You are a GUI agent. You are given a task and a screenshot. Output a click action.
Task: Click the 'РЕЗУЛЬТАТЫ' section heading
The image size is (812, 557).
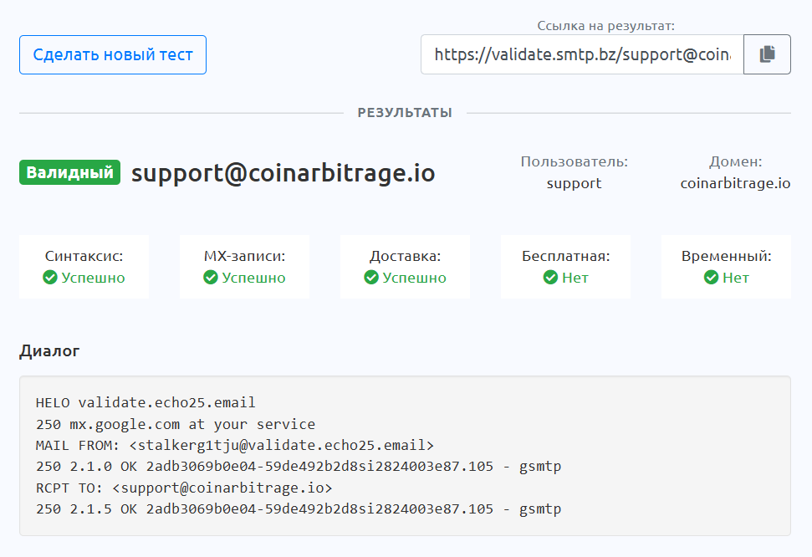tap(405, 113)
